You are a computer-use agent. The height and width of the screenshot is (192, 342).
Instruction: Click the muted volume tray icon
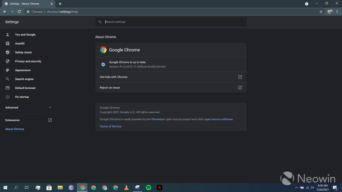coord(312,188)
